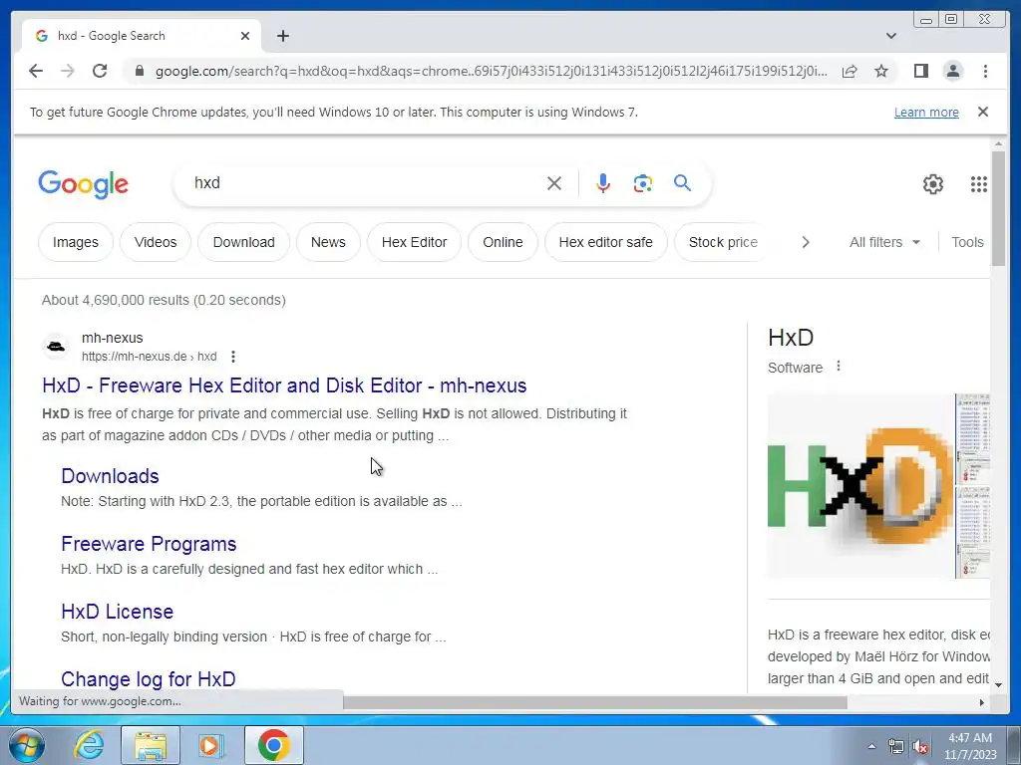This screenshot has height=765, width=1021.
Task: Open Chrome's three-dot menu
Action: (x=985, y=71)
